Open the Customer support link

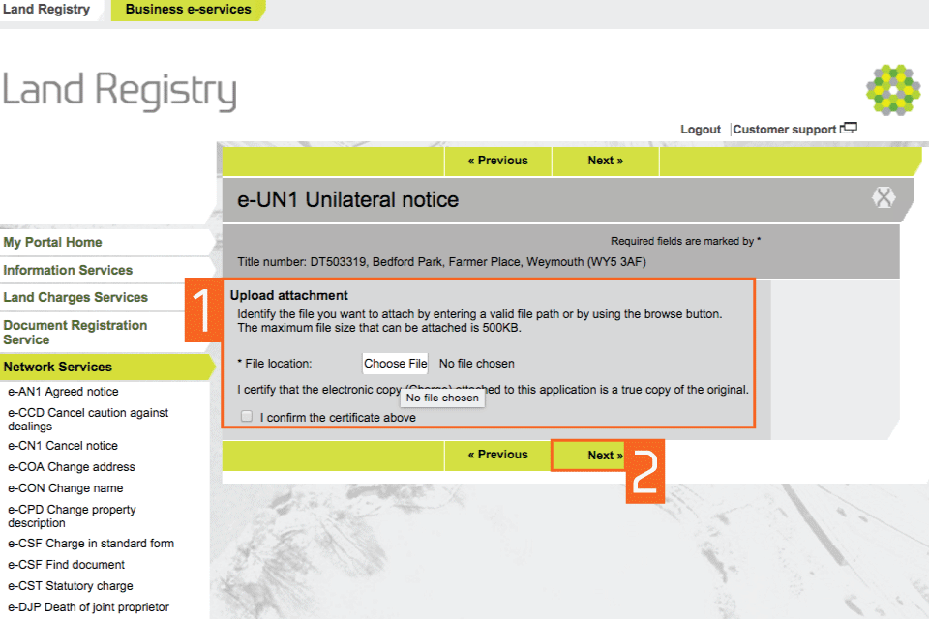coord(784,130)
